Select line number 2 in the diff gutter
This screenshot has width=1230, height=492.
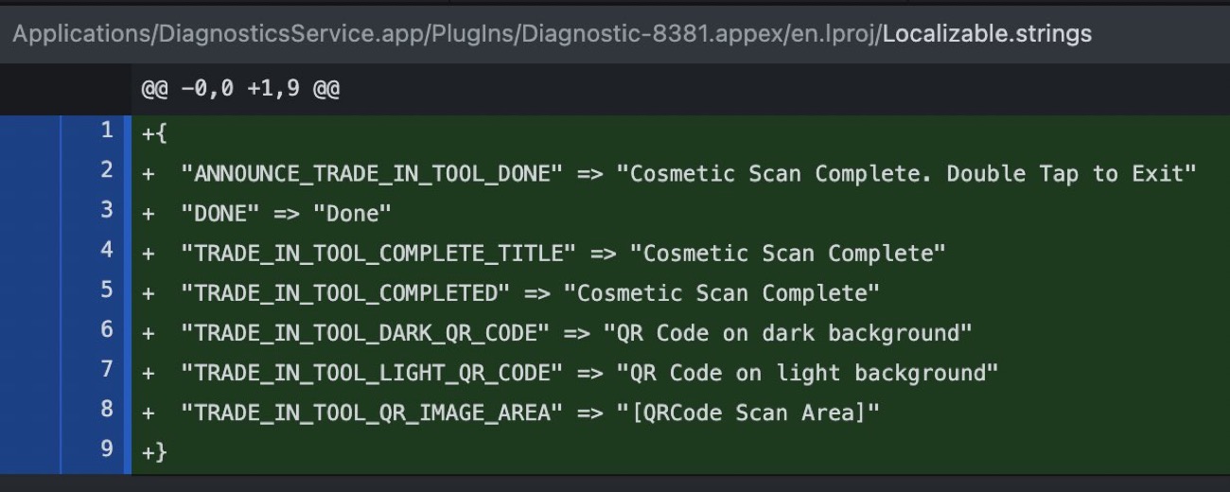pyautogui.click(x=106, y=170)
